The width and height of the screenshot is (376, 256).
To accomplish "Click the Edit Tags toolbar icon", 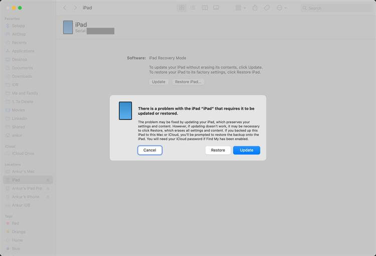I will (x=267, y=8).
